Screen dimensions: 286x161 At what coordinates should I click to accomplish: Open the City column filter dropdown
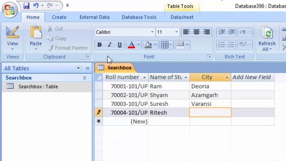coord(227,77)
